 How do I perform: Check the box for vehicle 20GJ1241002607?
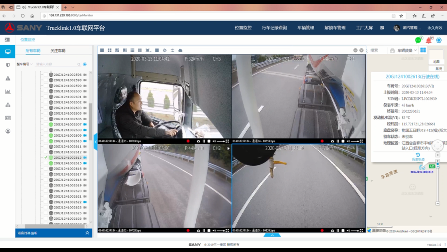(x=46, y=124)
